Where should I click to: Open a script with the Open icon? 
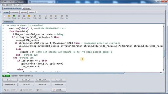[9, 17]
